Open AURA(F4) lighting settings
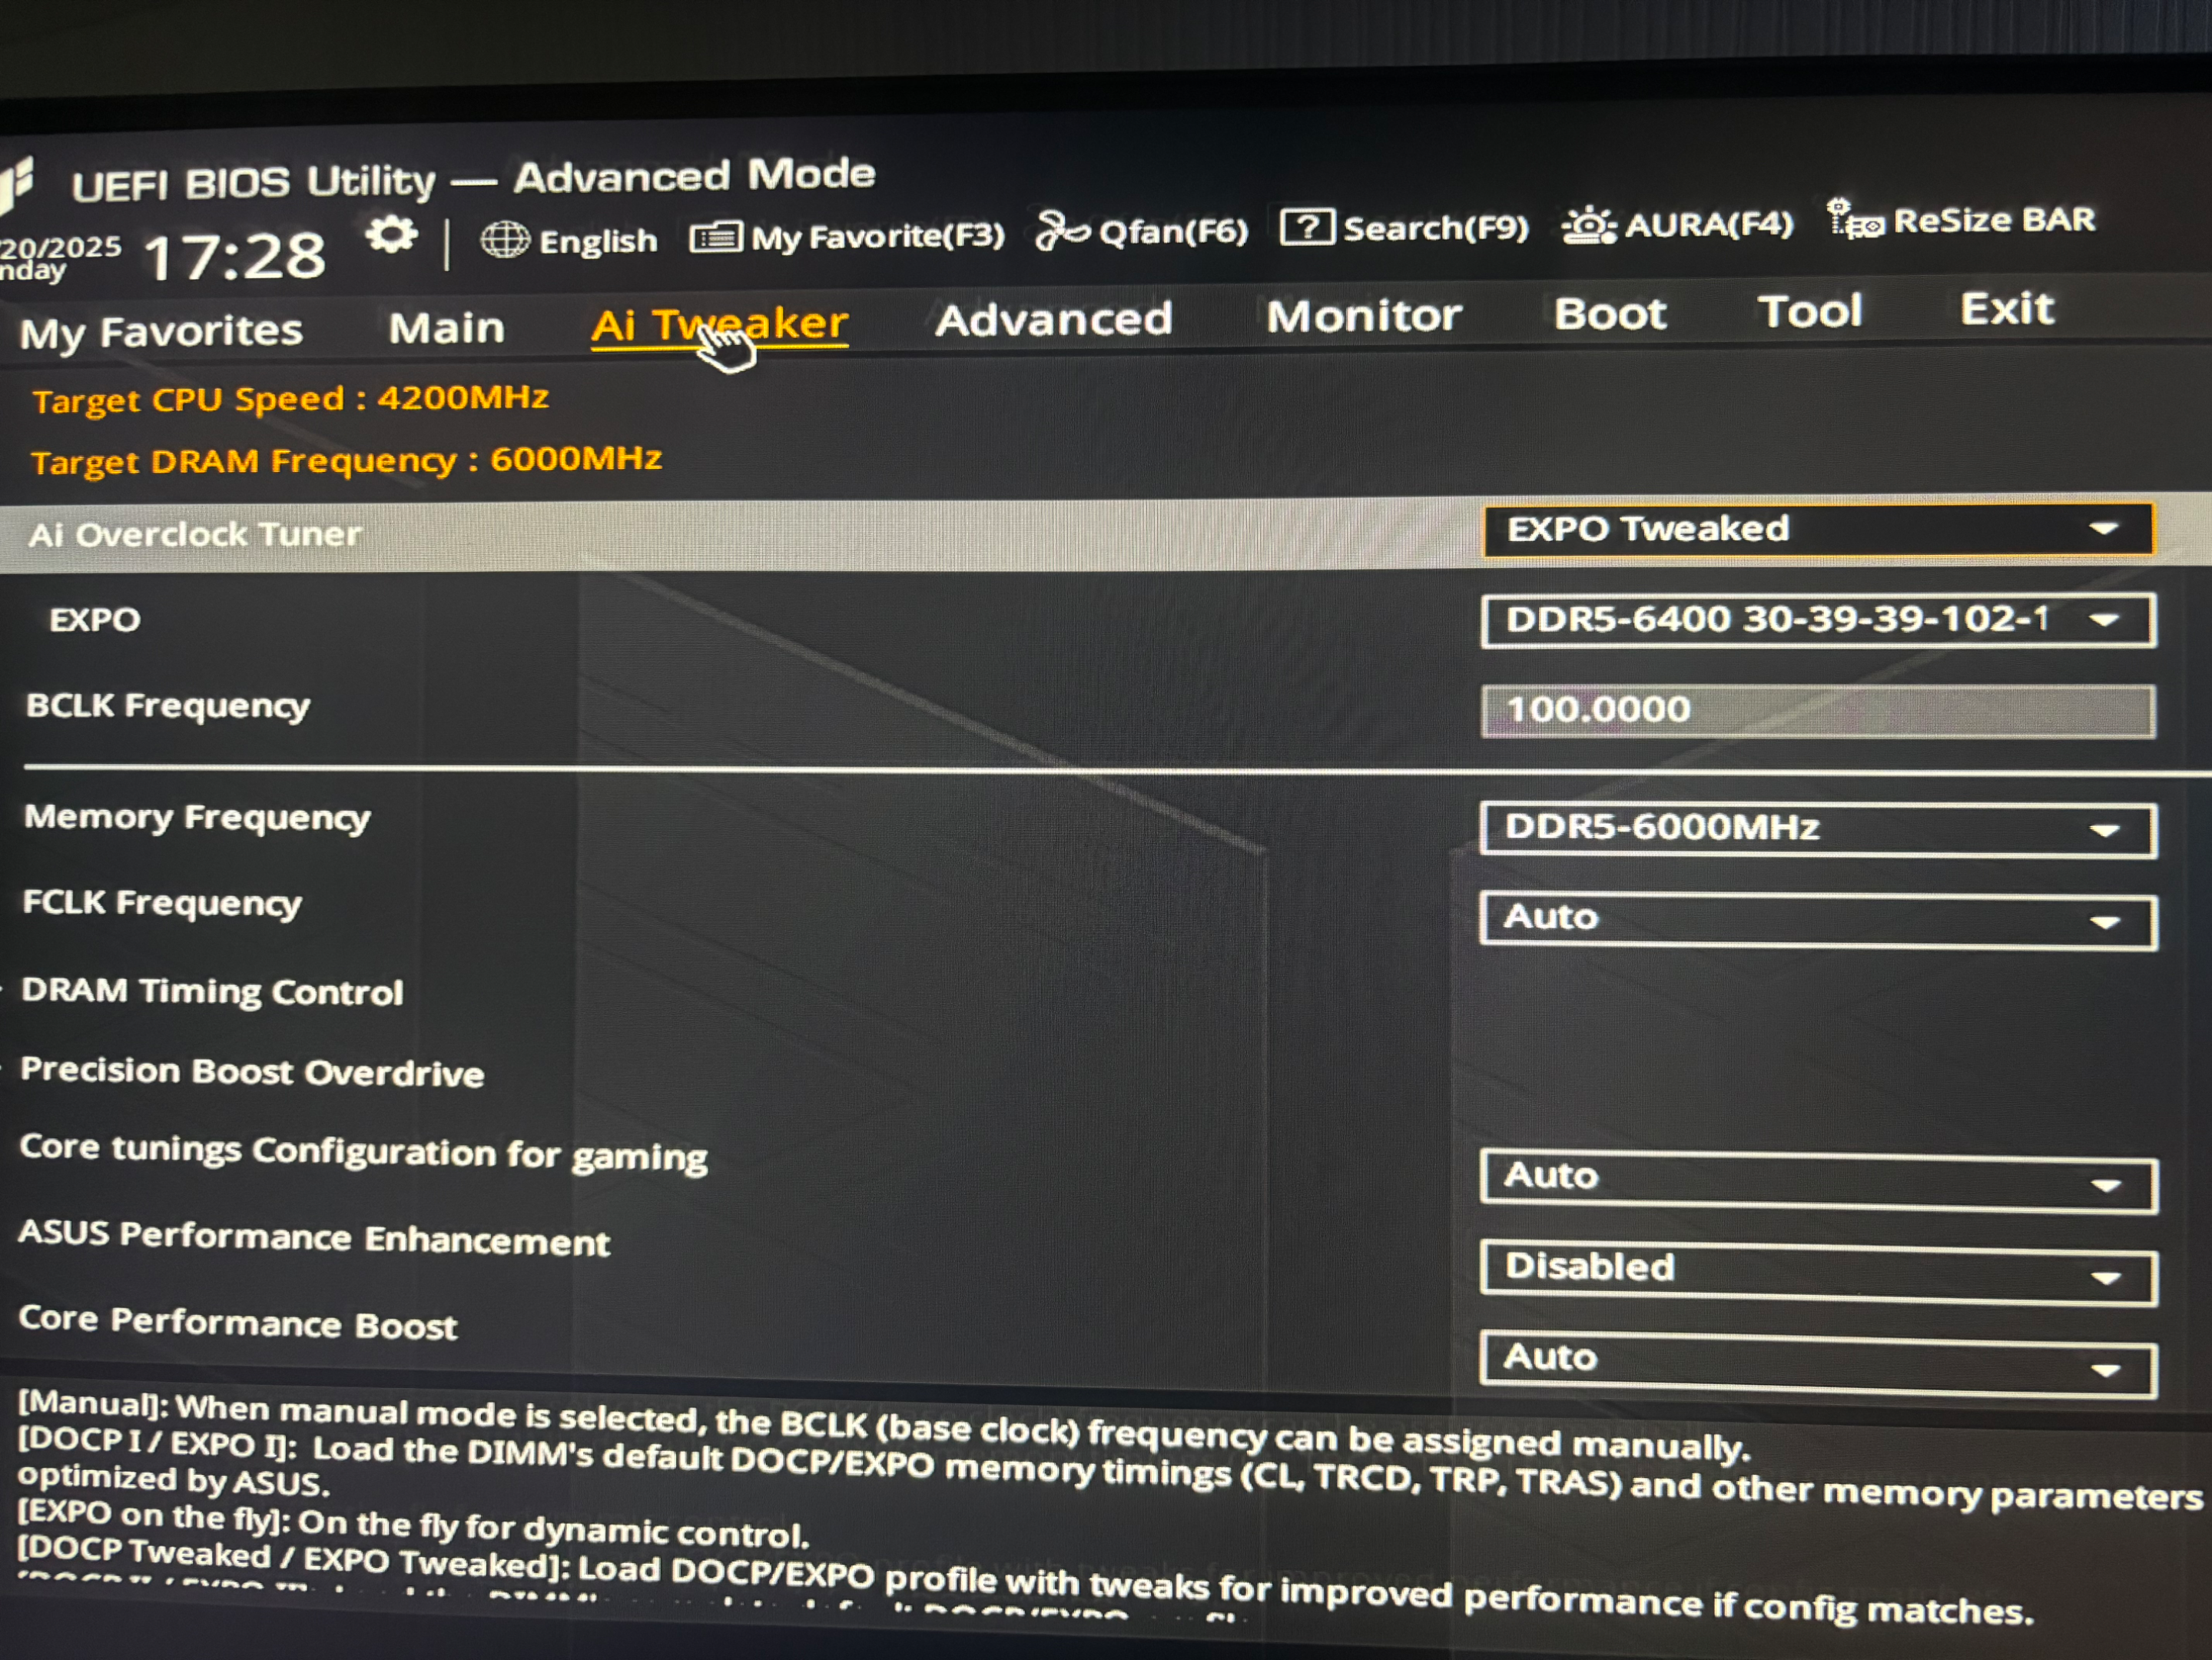Screen dimensions: 2212x1660 point(1679,224)
